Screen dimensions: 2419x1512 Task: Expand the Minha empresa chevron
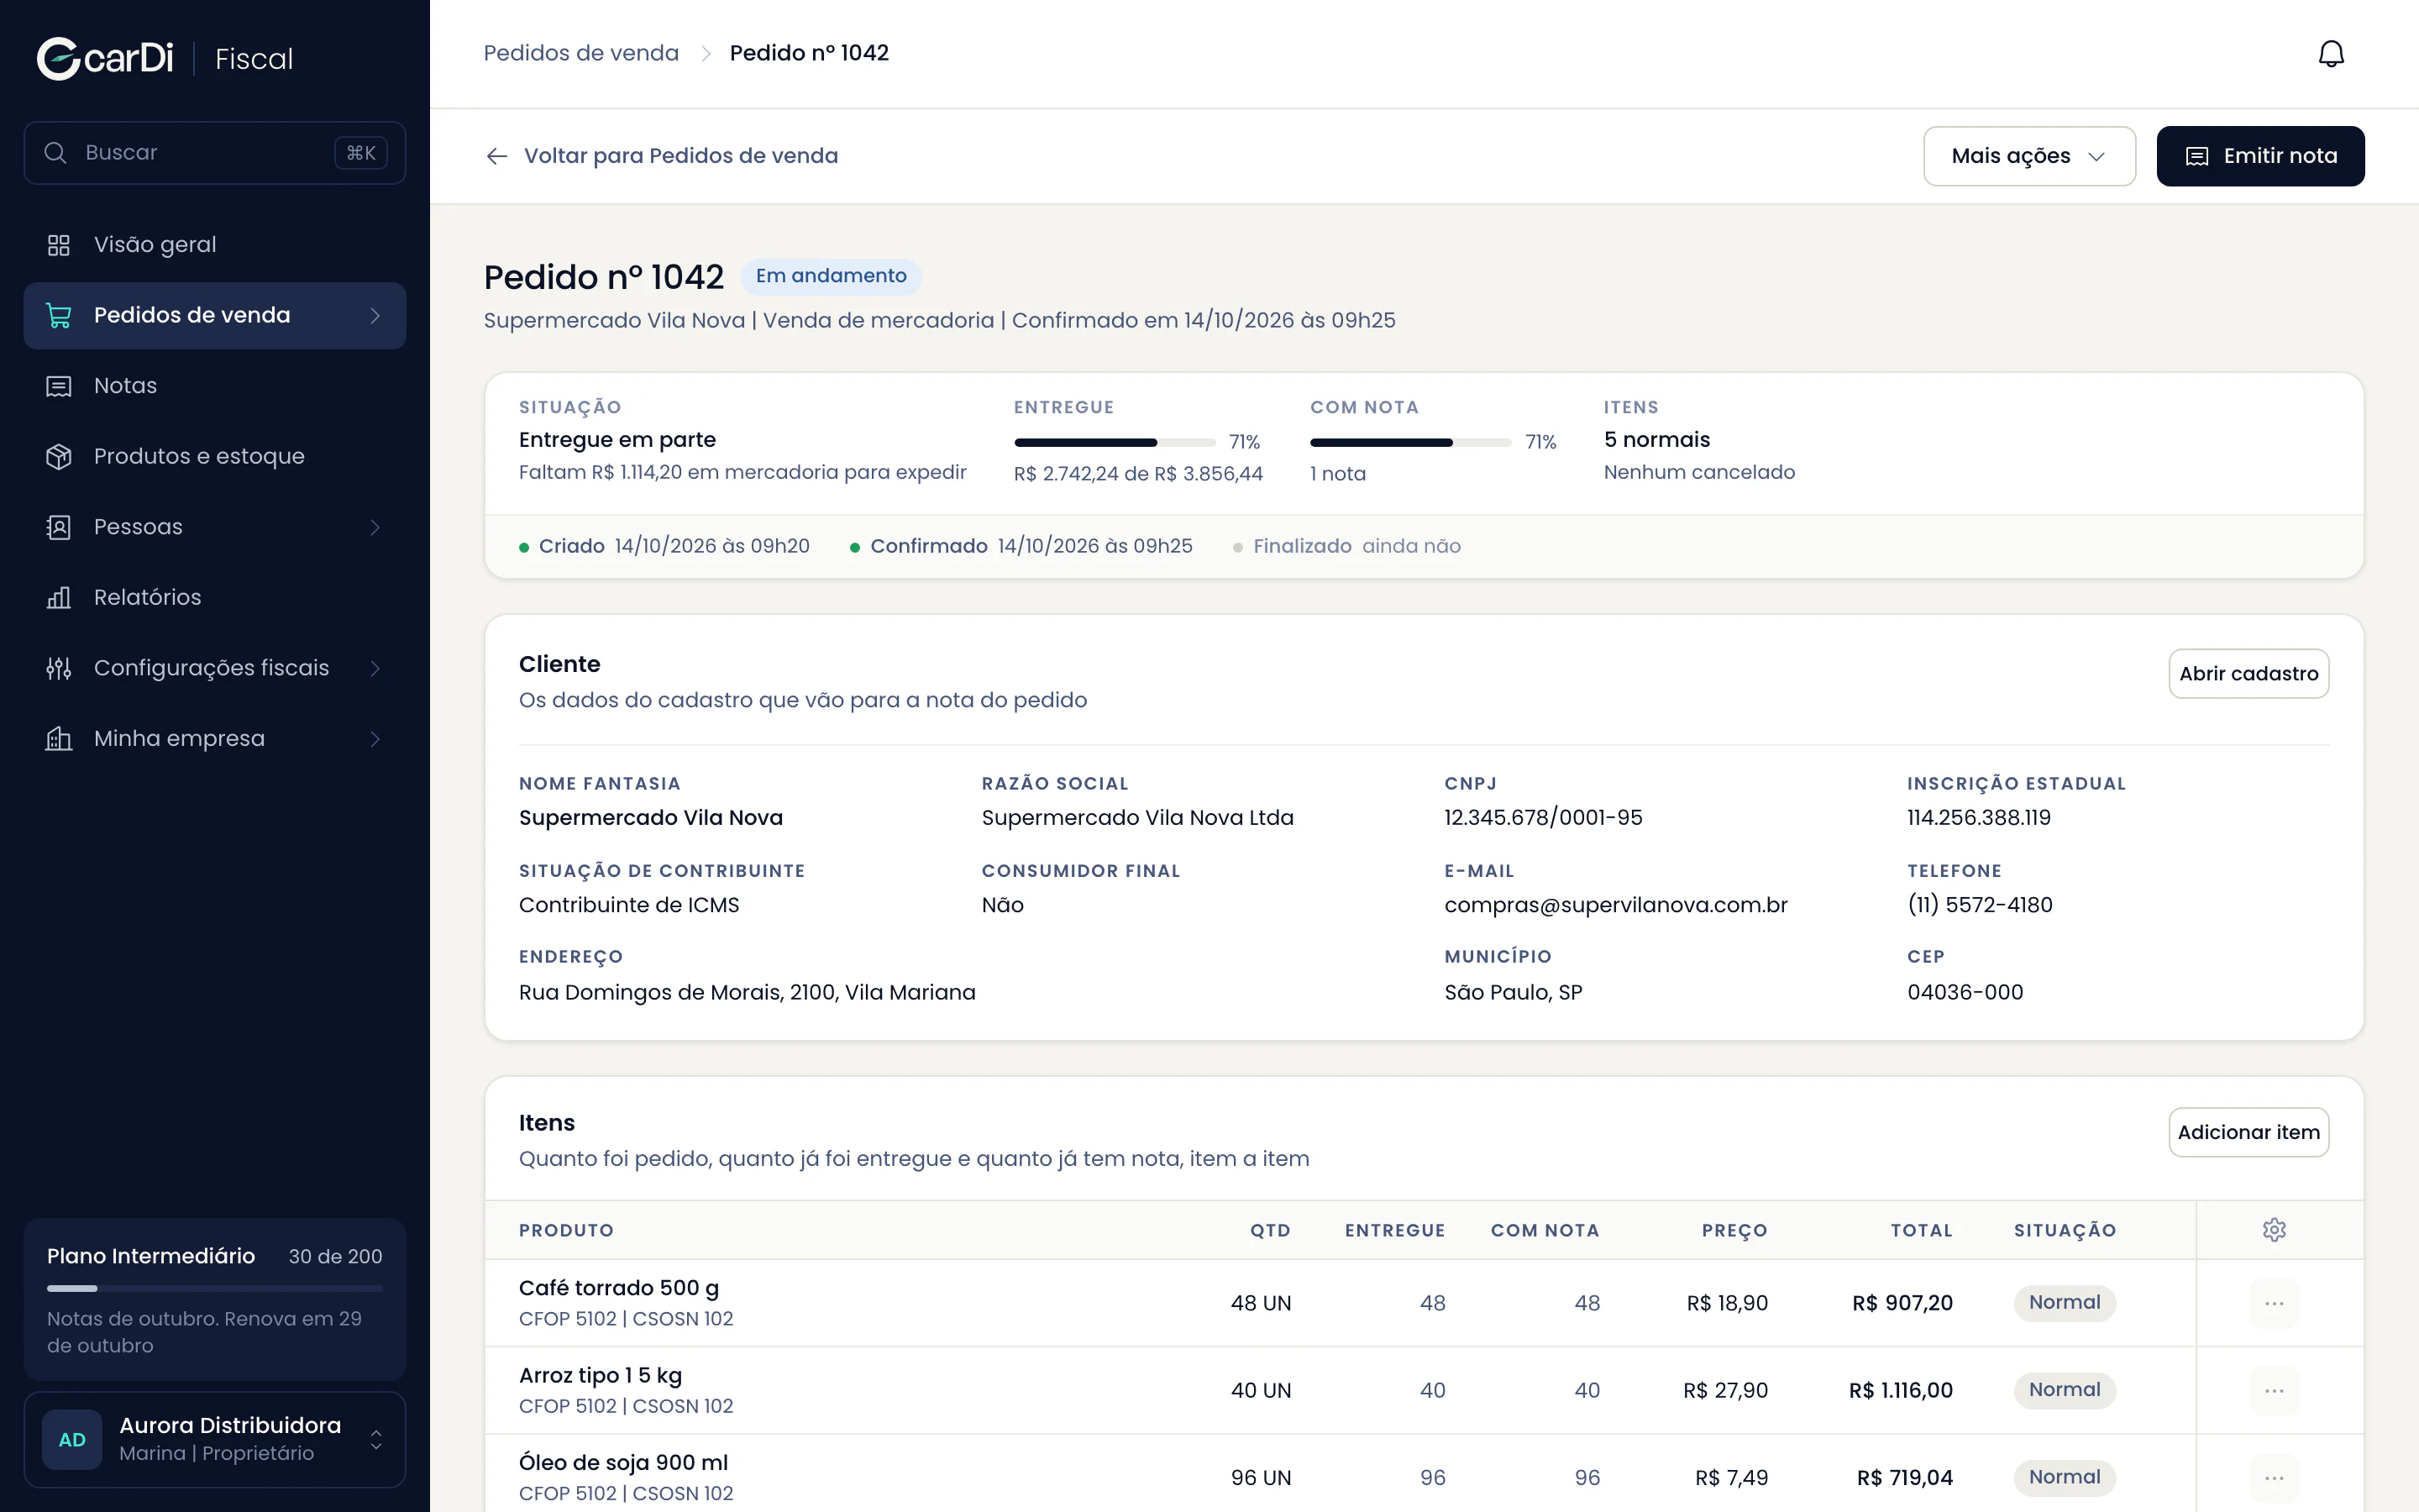[375, 738]
